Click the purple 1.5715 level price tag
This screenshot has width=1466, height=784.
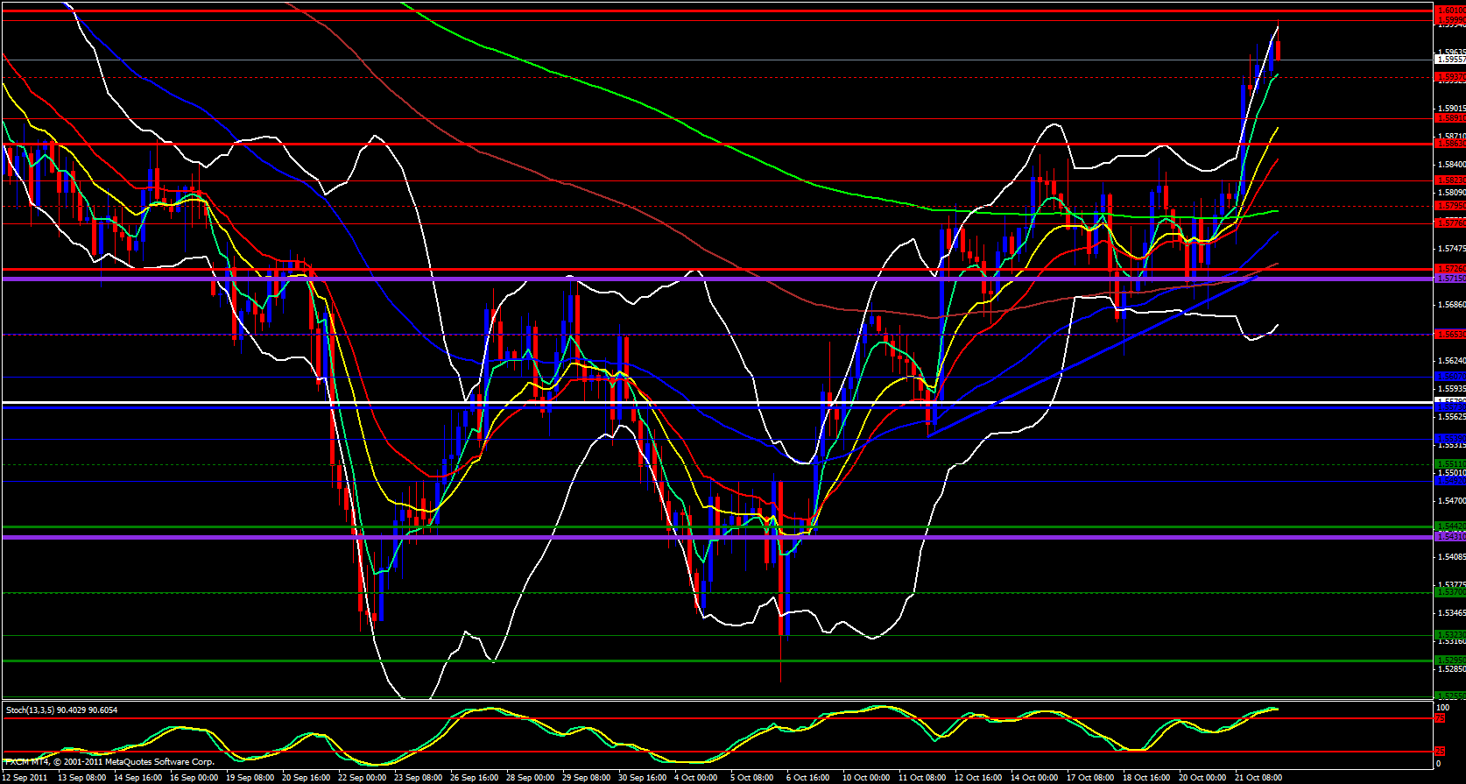click(1448, 278)
